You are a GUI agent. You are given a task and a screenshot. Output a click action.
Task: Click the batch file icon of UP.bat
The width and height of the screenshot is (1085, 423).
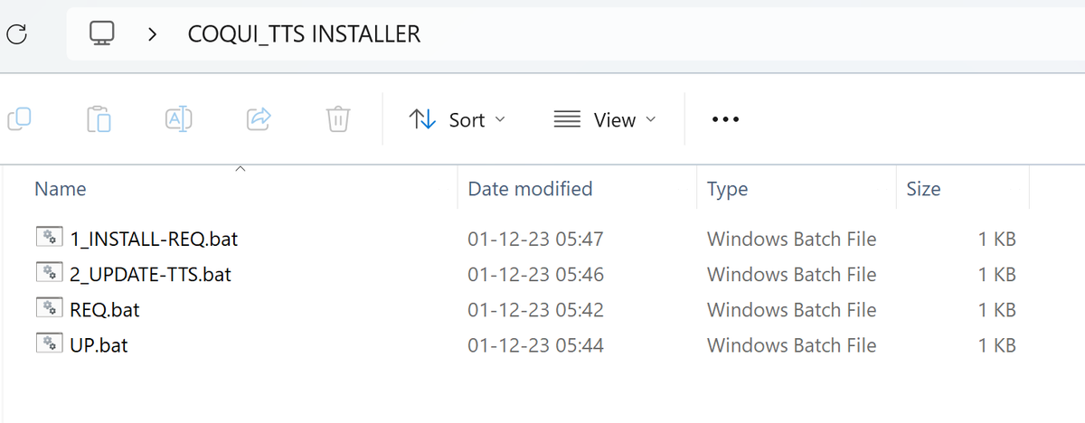[48, 343]
